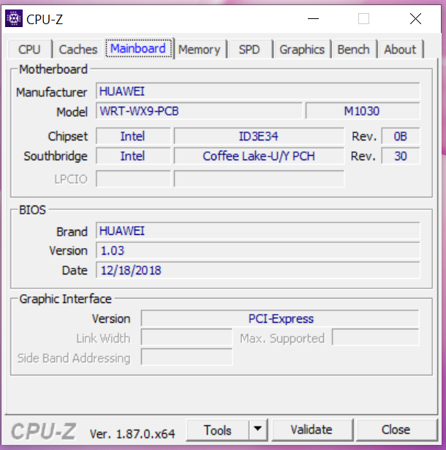The height and width of the screenshot is (450, 446).
Task: Open the About tab
Action: [x=399, y=49]
